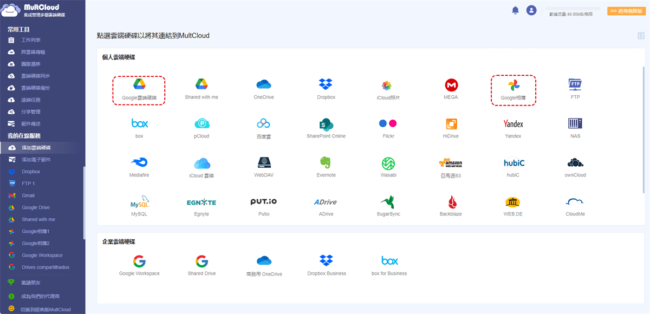Image resolution: width=650 pixels, height=314 pixels.
Task: Choose Wasabi storage
Action: pos(388,167)
